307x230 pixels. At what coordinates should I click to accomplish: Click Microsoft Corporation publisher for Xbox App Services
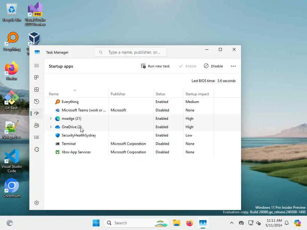click(x=128, y=152)
